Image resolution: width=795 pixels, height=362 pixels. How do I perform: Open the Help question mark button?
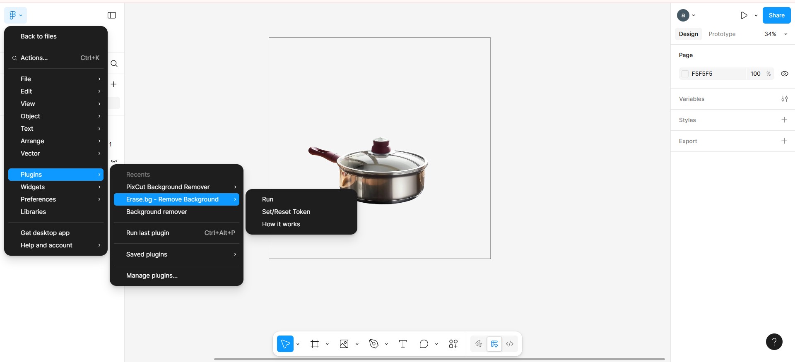tap(774, 342)
